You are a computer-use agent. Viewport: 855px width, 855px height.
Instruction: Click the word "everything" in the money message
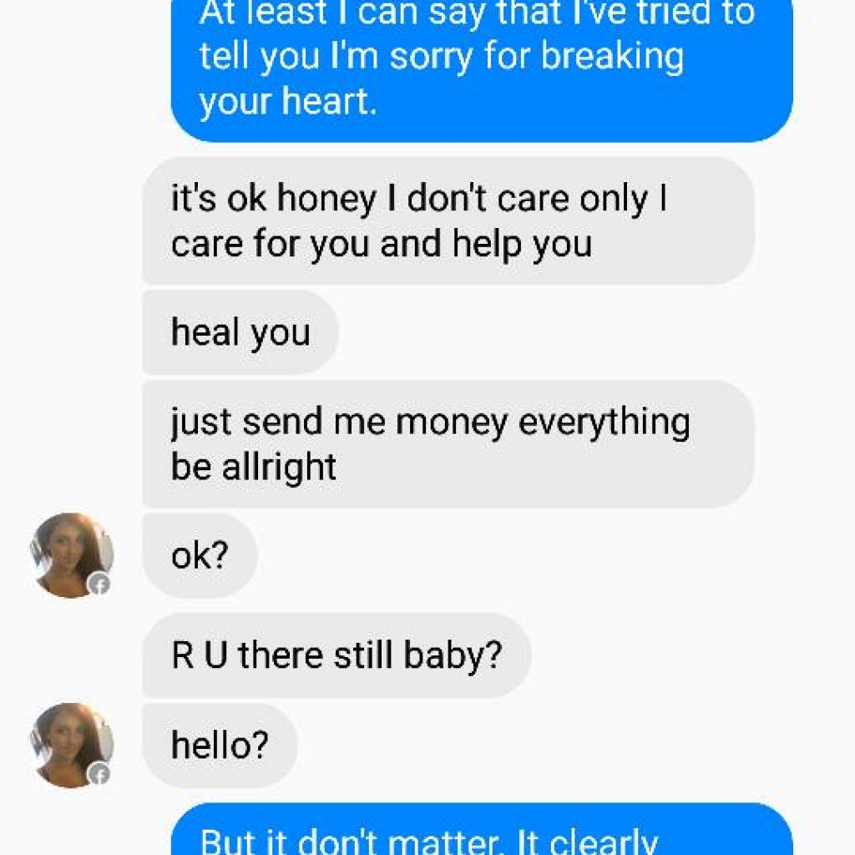(x=605, y=423)
